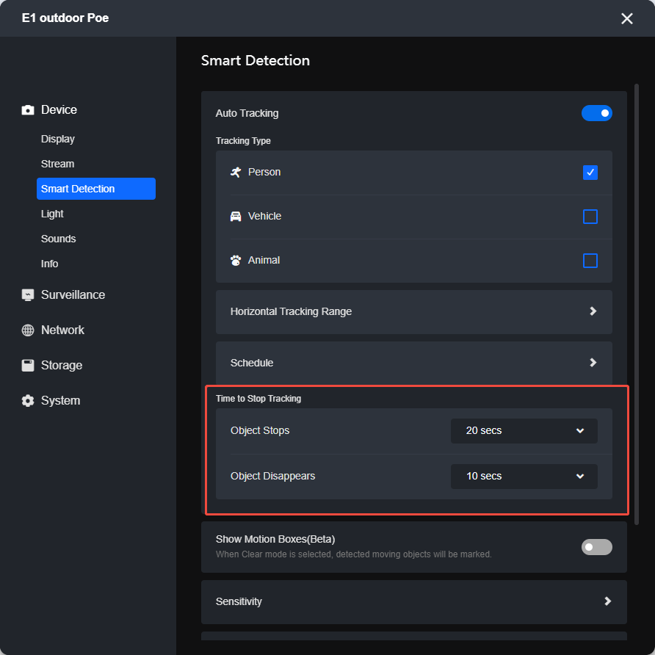The width and height of the screenshot is (655, 655).
Task: Open the Network section
Action: [x=62, y=330]
